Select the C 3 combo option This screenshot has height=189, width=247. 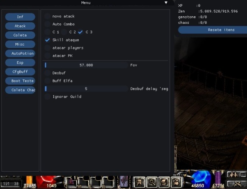click(81, 32)
